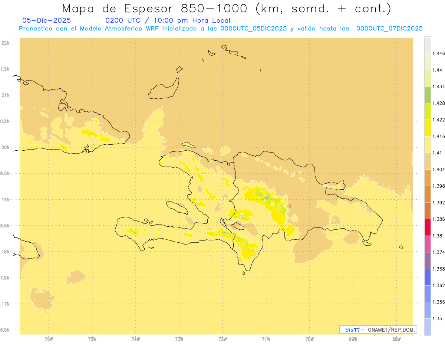The width and height of the screenshot is (445, 344).
Task: Click the legend value "1.428"
Action: click(438, 103)
